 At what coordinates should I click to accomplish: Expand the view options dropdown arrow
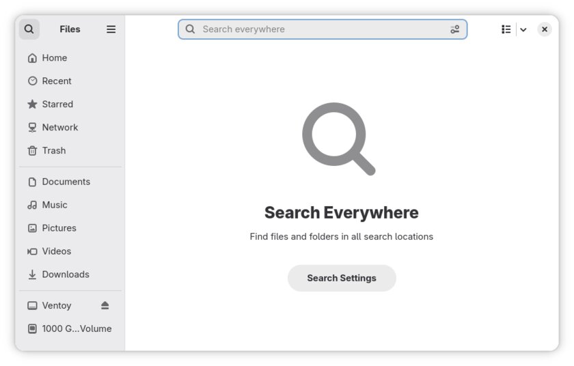(523, 29)
